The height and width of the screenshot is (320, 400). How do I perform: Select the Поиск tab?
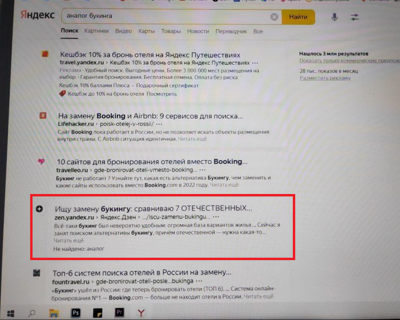point(69,31)
